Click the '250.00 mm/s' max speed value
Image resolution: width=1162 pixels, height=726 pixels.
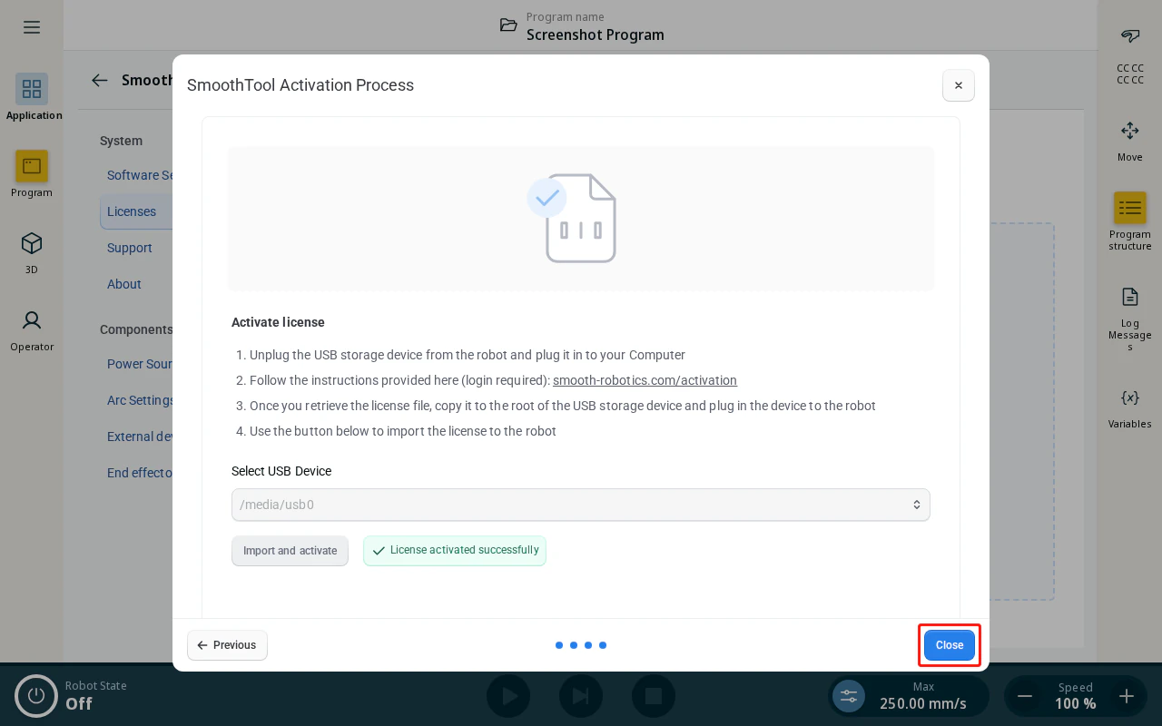pyautogui.click(x=923, y=703)
